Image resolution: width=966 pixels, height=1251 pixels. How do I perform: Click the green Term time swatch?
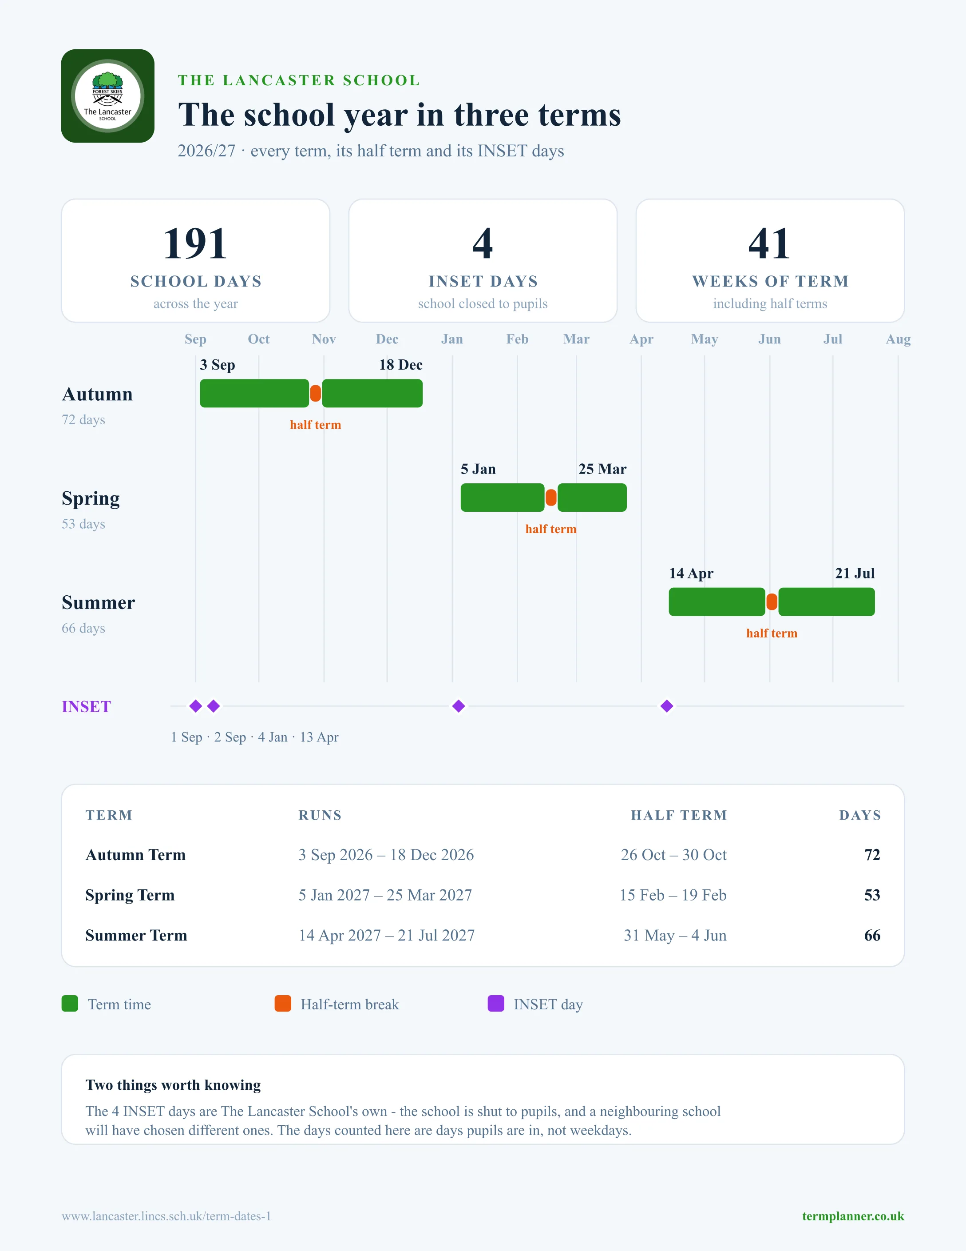[70, 1004]
